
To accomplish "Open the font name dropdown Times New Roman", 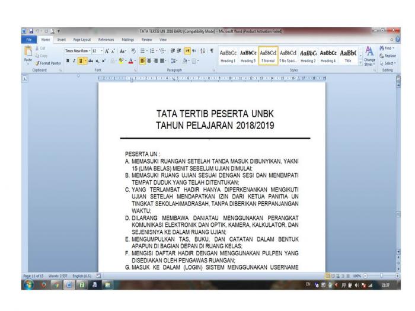I will coord(90,51).
